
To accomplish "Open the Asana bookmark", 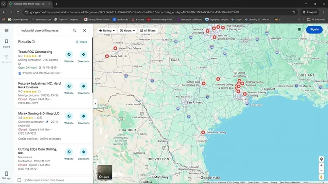I will (x=138, y=19).
